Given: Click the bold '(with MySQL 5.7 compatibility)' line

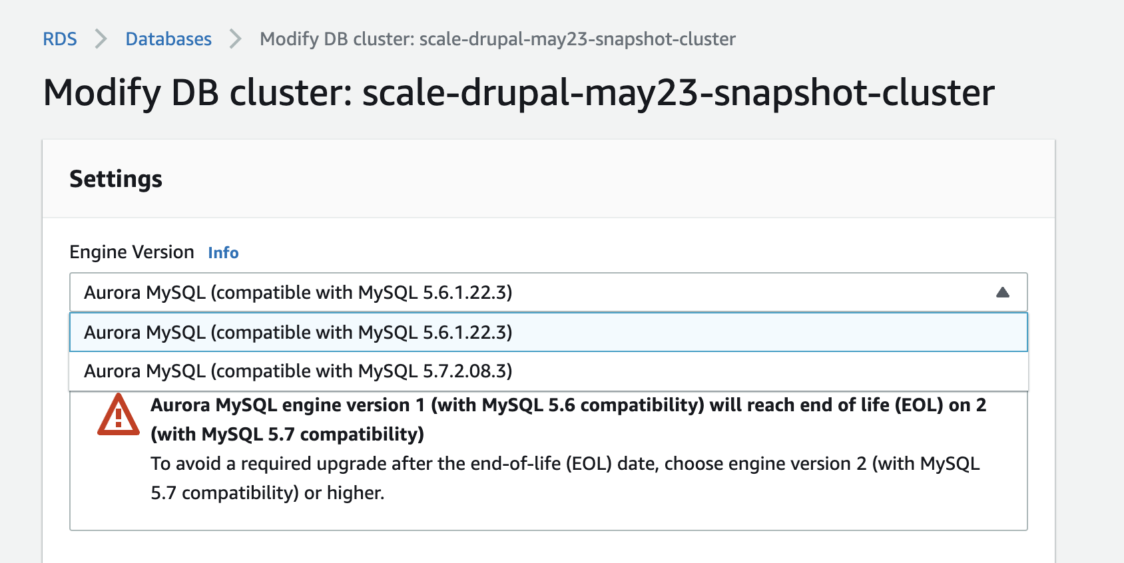Looking at the screenshot, I should (x=288, y=434).
